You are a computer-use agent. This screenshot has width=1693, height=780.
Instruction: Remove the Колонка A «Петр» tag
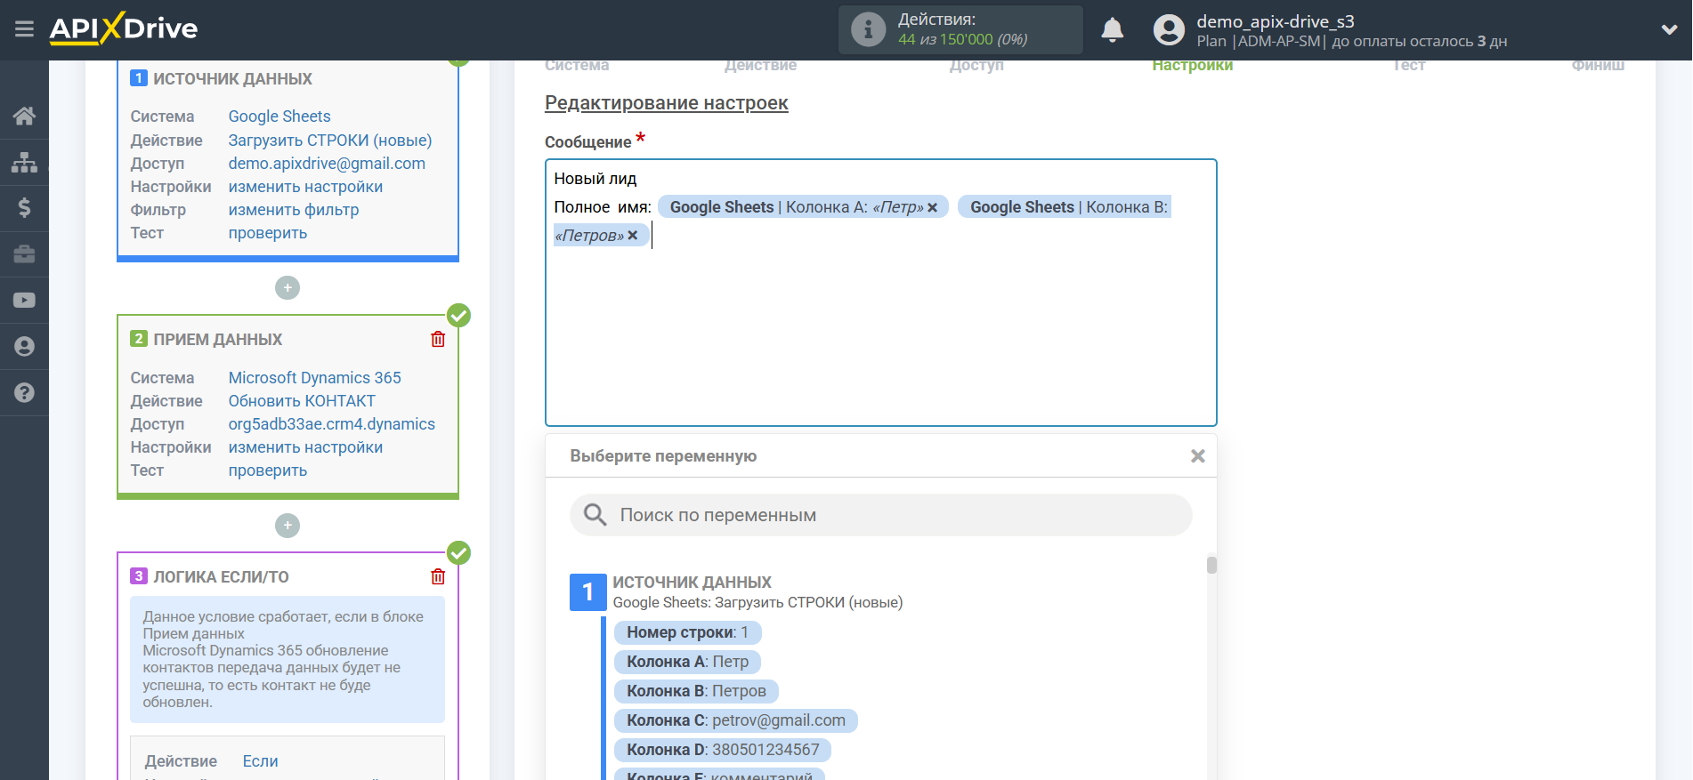(x=932, y=207)
